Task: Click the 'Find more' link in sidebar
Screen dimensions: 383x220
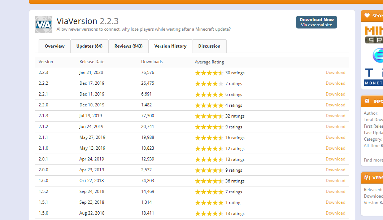Action: (x=373, y=160)
